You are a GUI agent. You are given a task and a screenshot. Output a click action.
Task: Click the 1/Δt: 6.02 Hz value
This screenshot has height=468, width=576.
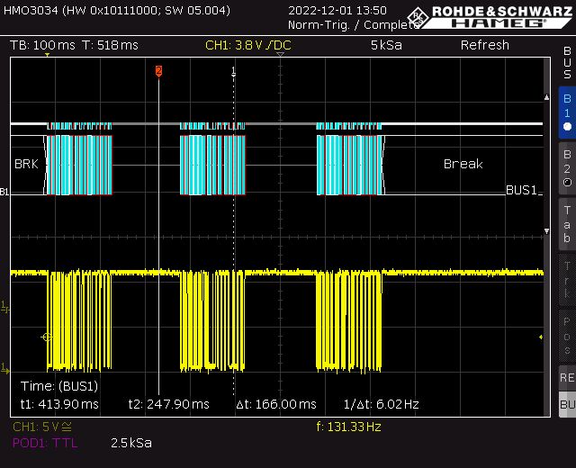click(382, 404)
